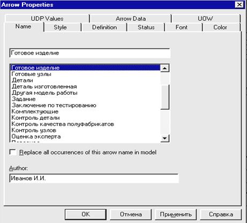Confirm with the OK button
The height and width of the screenshot is (223, 247).
86,214
